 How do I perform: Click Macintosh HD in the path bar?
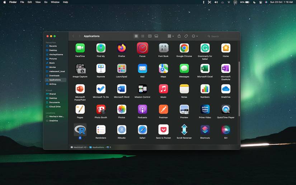(x=79, y=147)
